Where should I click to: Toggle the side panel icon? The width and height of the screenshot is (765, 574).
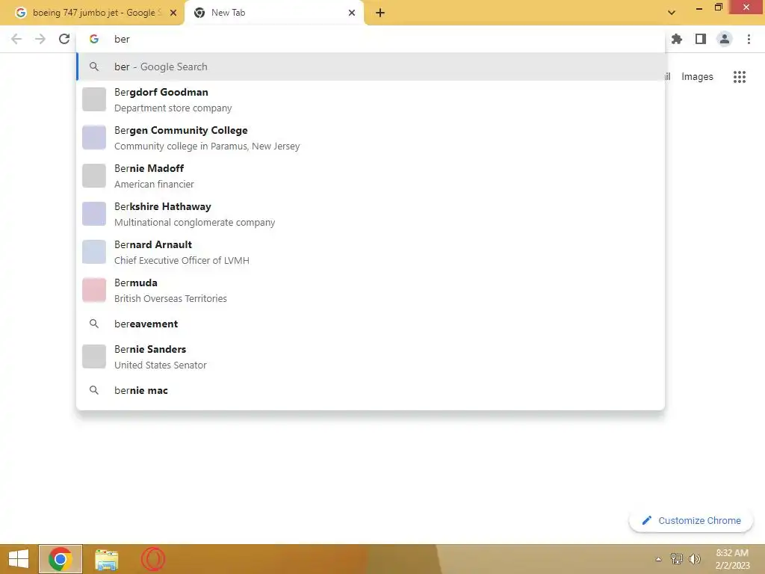(x=700, y=39)
